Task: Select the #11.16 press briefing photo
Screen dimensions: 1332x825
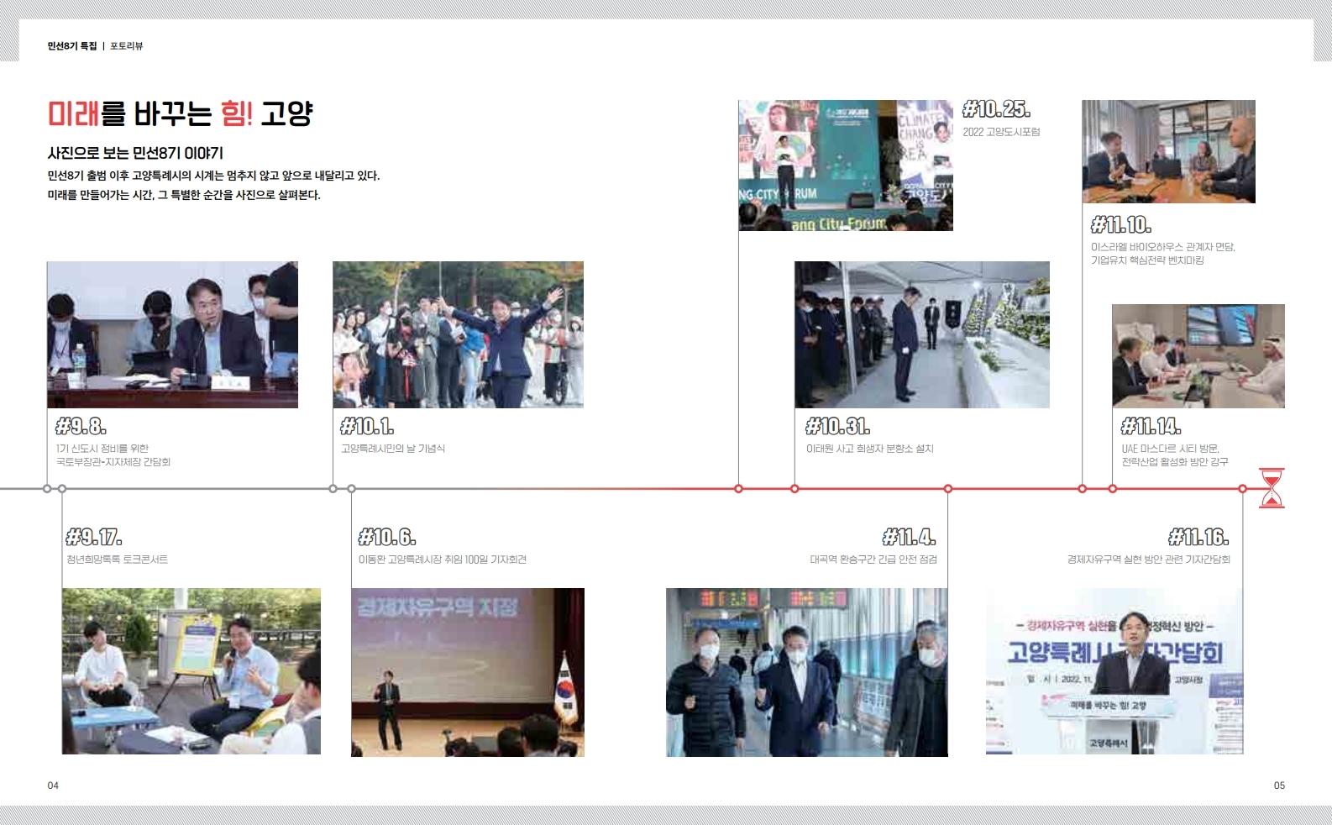Action: coord(1114,672)
